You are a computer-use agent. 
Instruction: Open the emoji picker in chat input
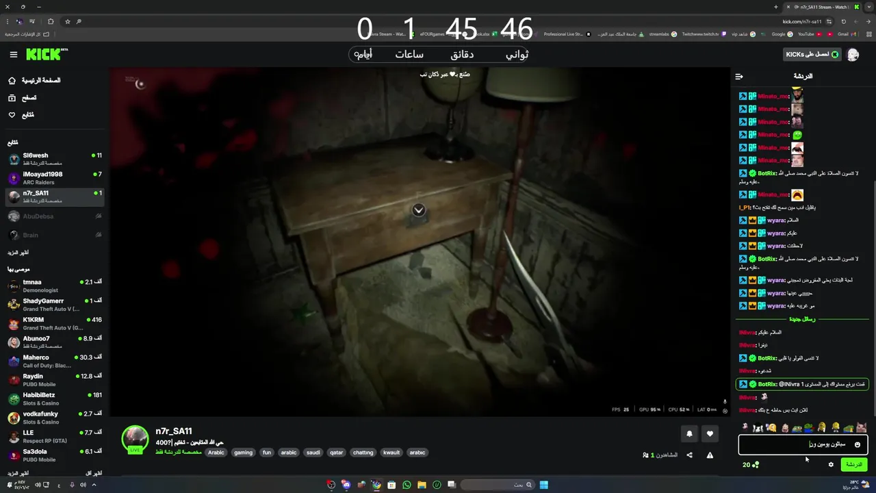pyautogui.click(x=858, y=445)
